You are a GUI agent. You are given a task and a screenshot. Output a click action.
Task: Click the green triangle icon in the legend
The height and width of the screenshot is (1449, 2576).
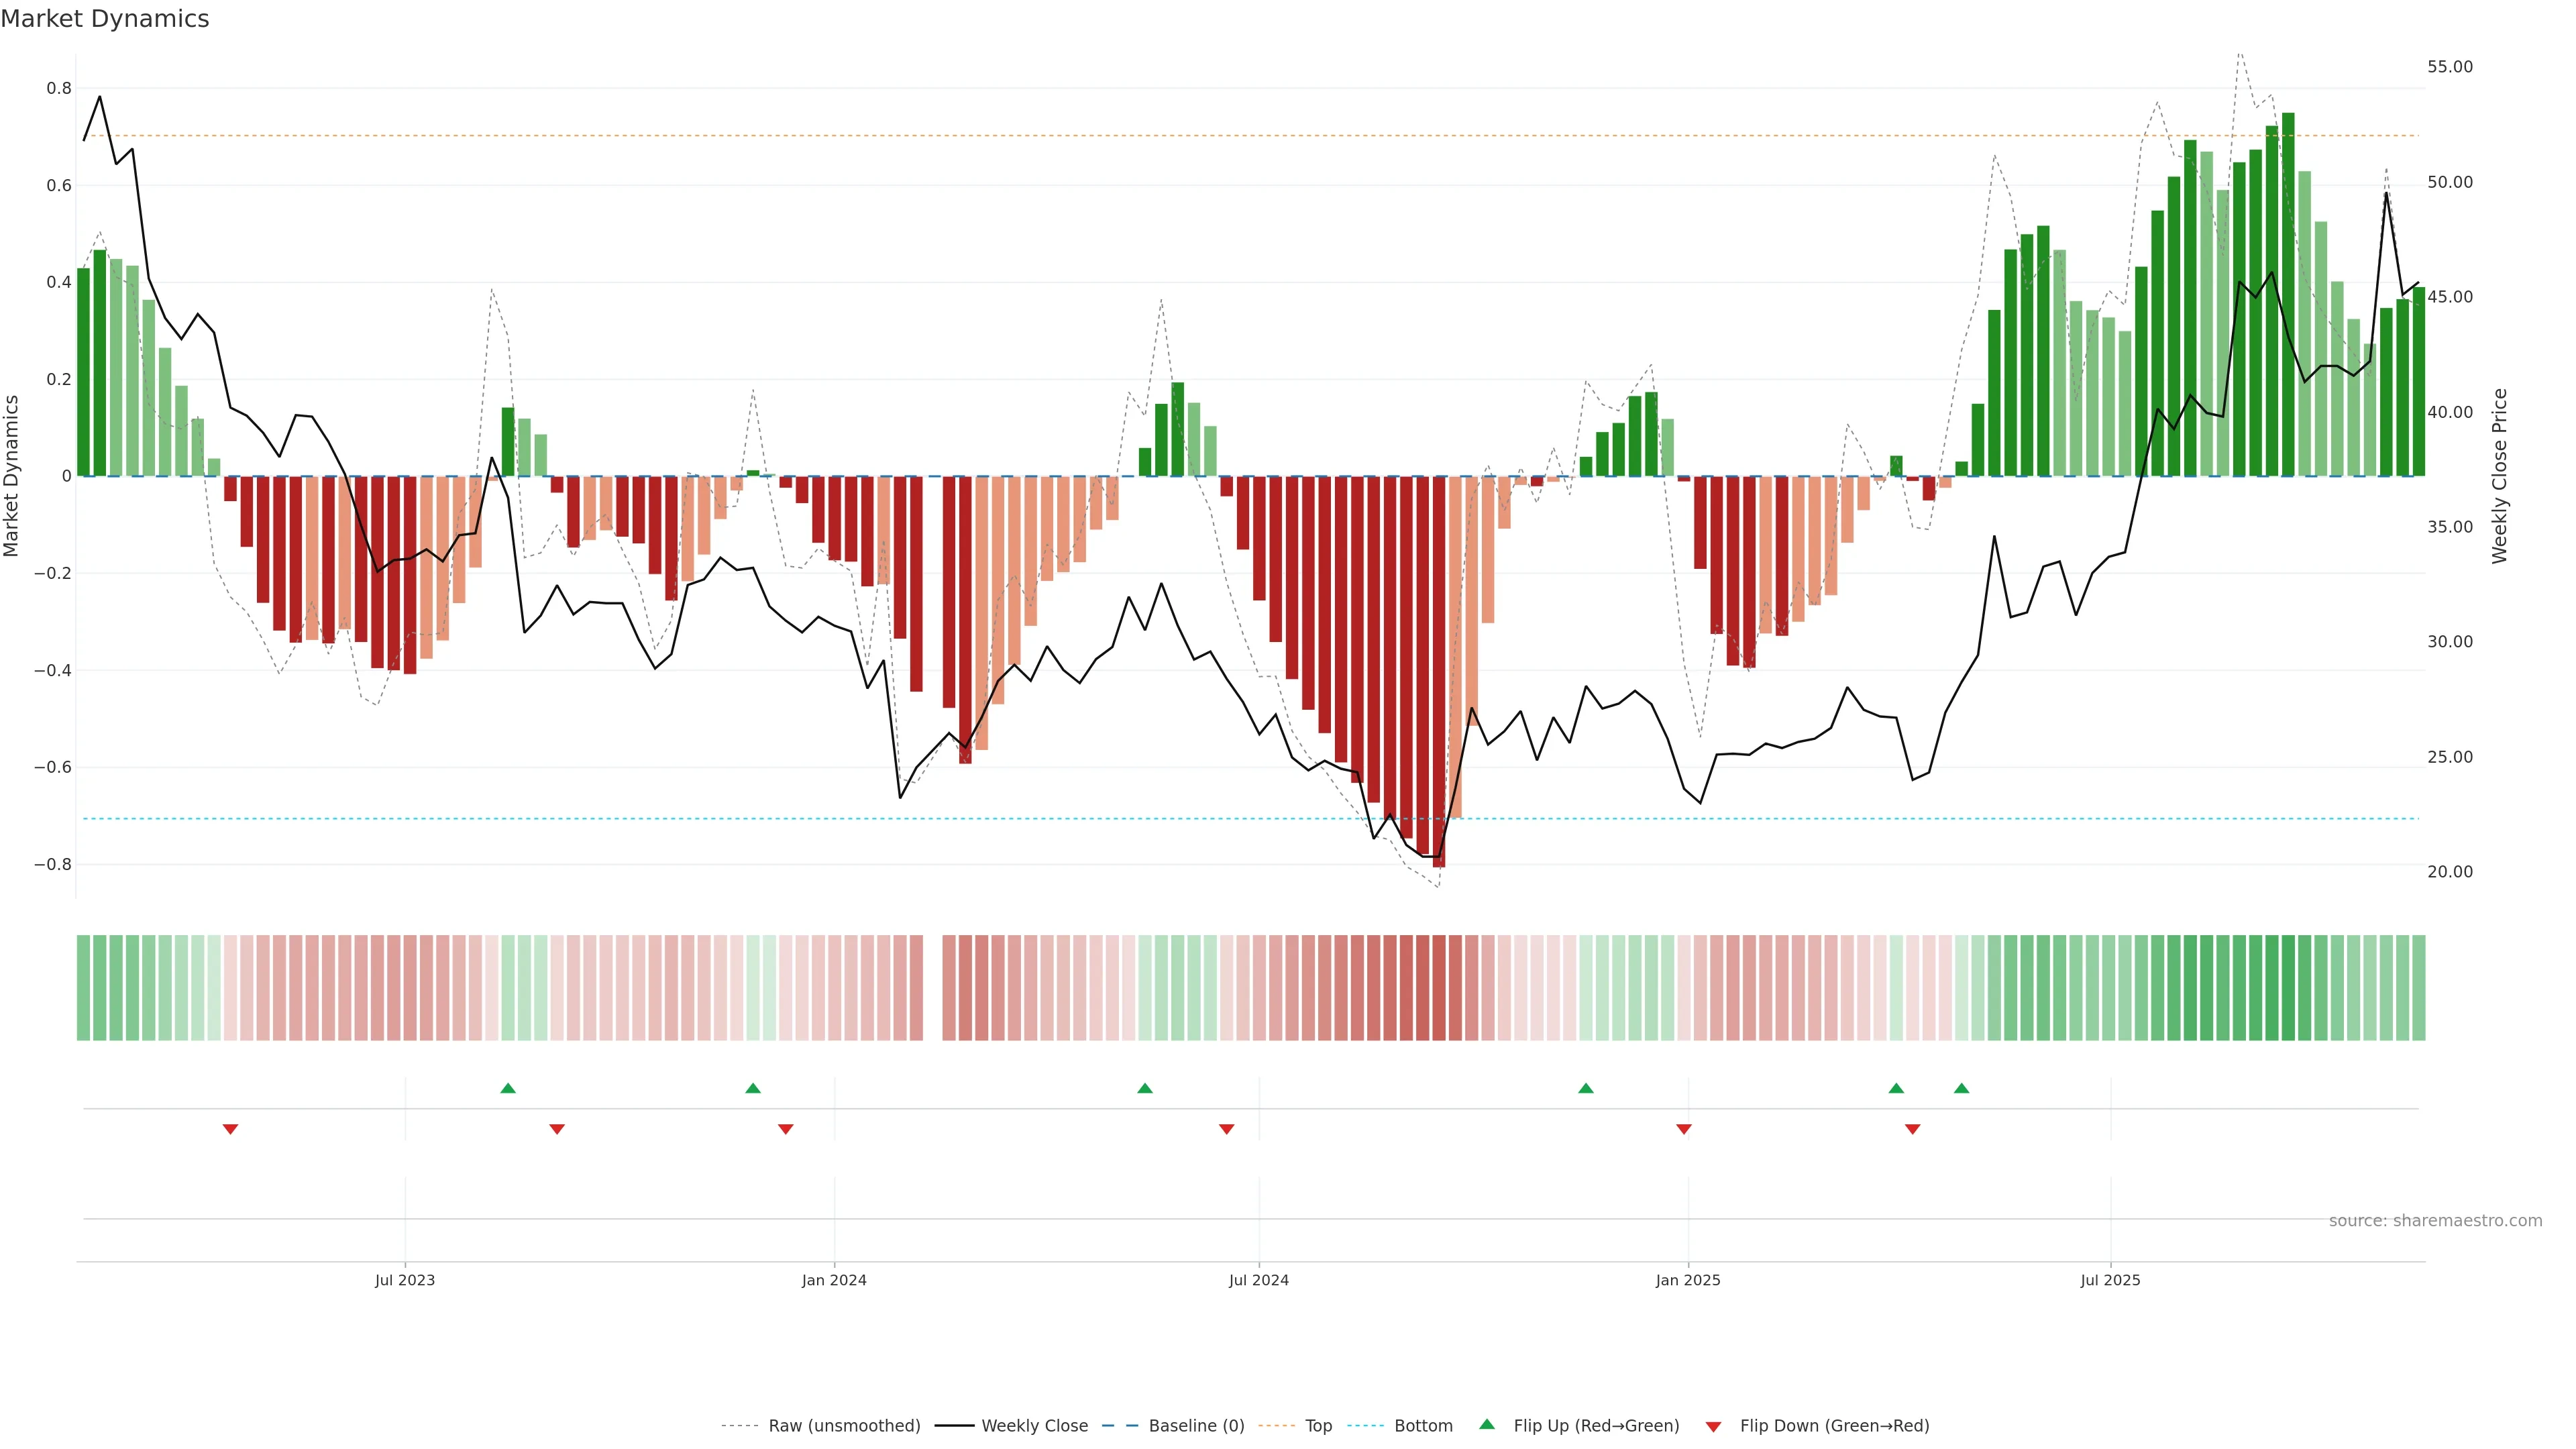(1487, 1424)
